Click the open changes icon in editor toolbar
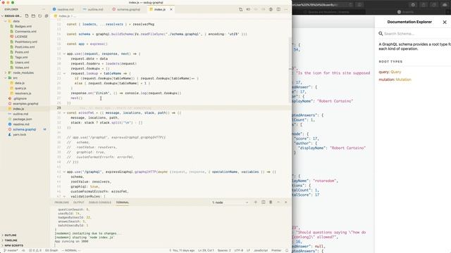451x253 pixels. pyautogui.click(x=241, y=9)
